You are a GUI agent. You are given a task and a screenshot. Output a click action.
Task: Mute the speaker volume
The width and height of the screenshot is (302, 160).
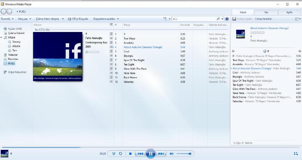point(172,154)
